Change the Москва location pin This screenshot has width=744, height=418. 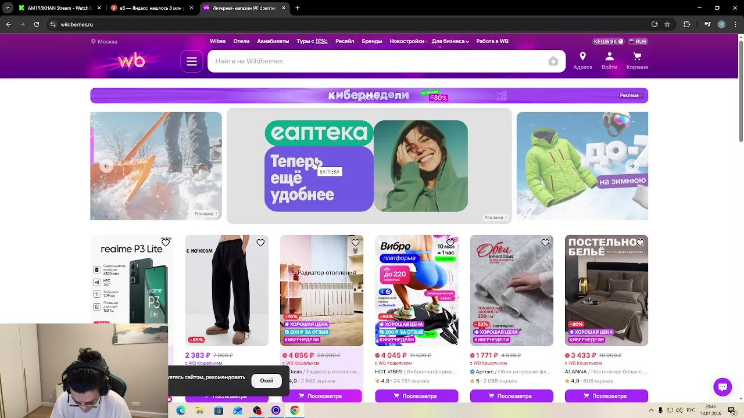(x=104, y=41)
